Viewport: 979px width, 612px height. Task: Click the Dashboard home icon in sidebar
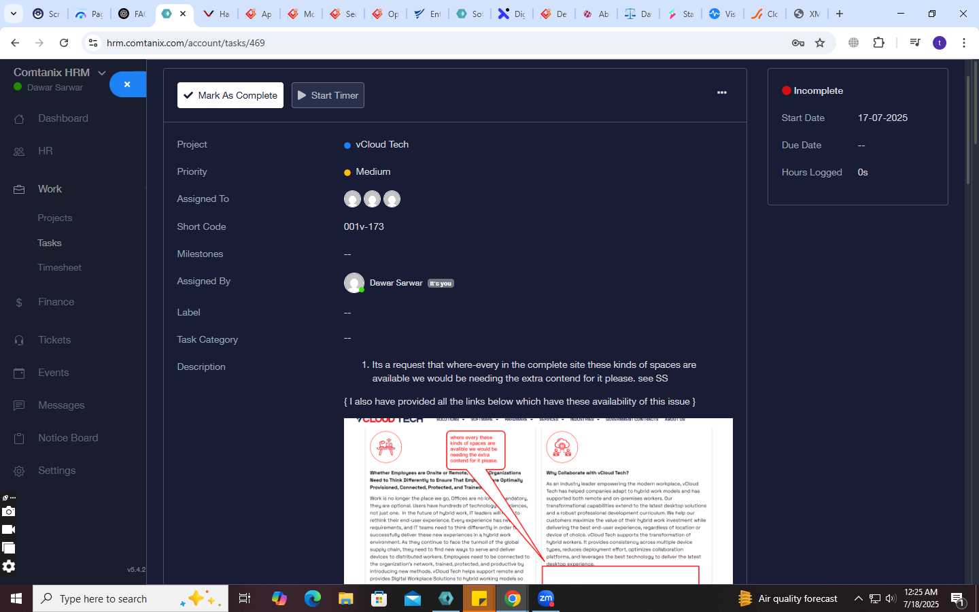tap(19, 119)
